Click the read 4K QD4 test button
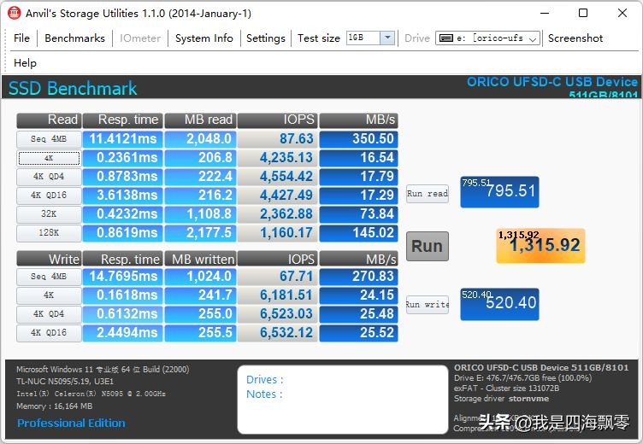 49,177
